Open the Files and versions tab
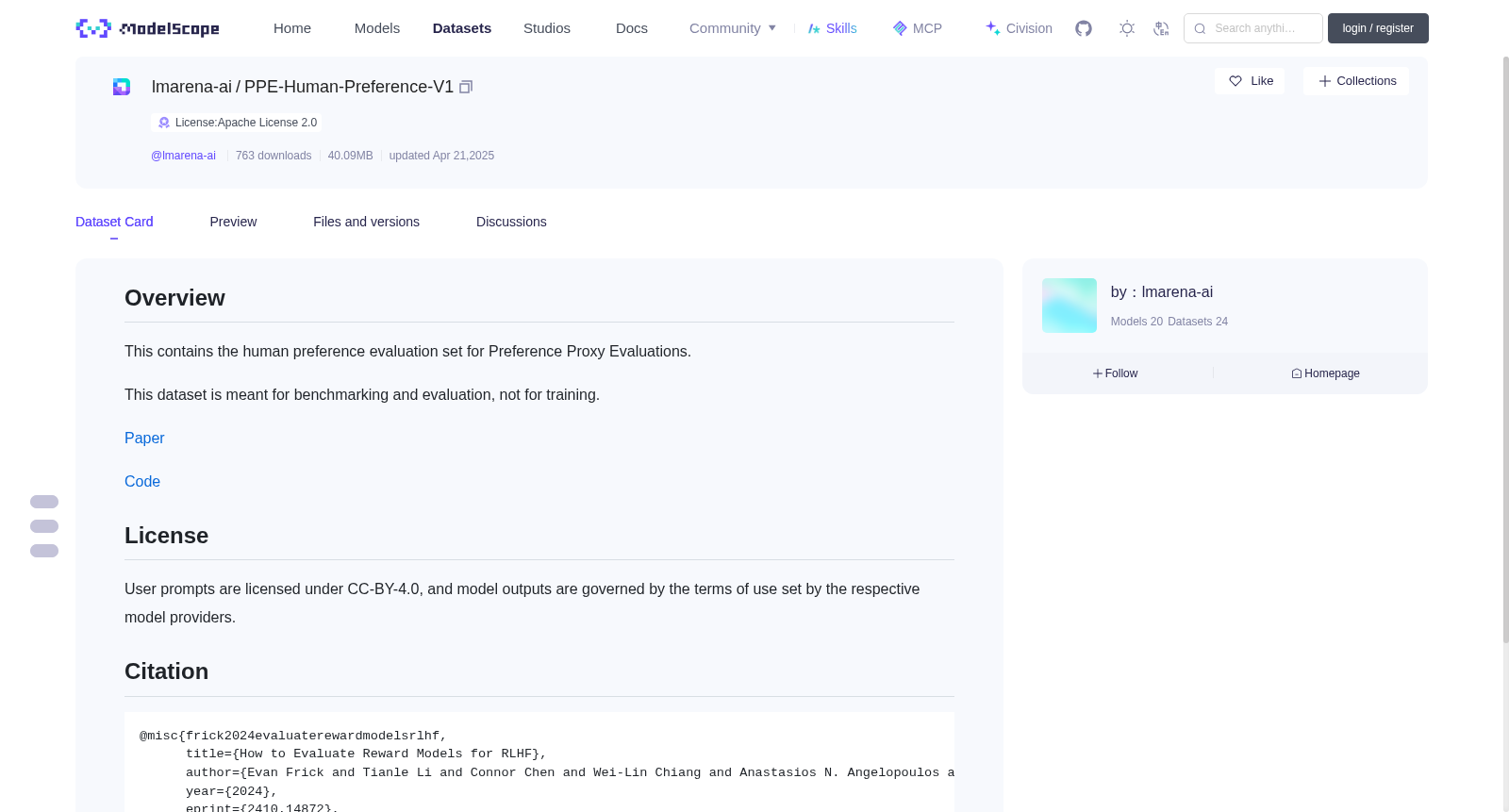Viewport: 1509px width, 812px height. click(366, 222)
